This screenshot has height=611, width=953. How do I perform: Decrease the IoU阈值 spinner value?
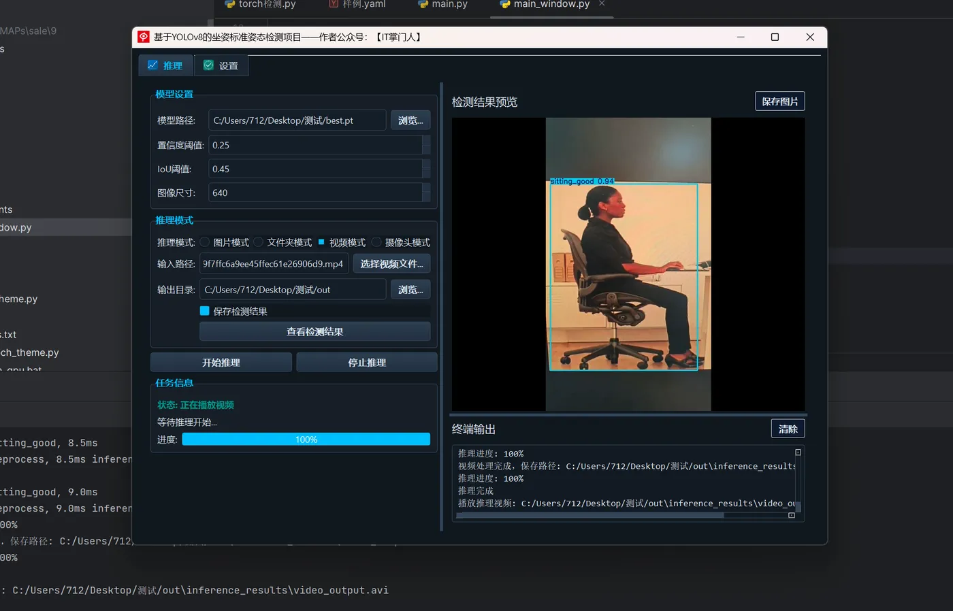tap(426, 174)
